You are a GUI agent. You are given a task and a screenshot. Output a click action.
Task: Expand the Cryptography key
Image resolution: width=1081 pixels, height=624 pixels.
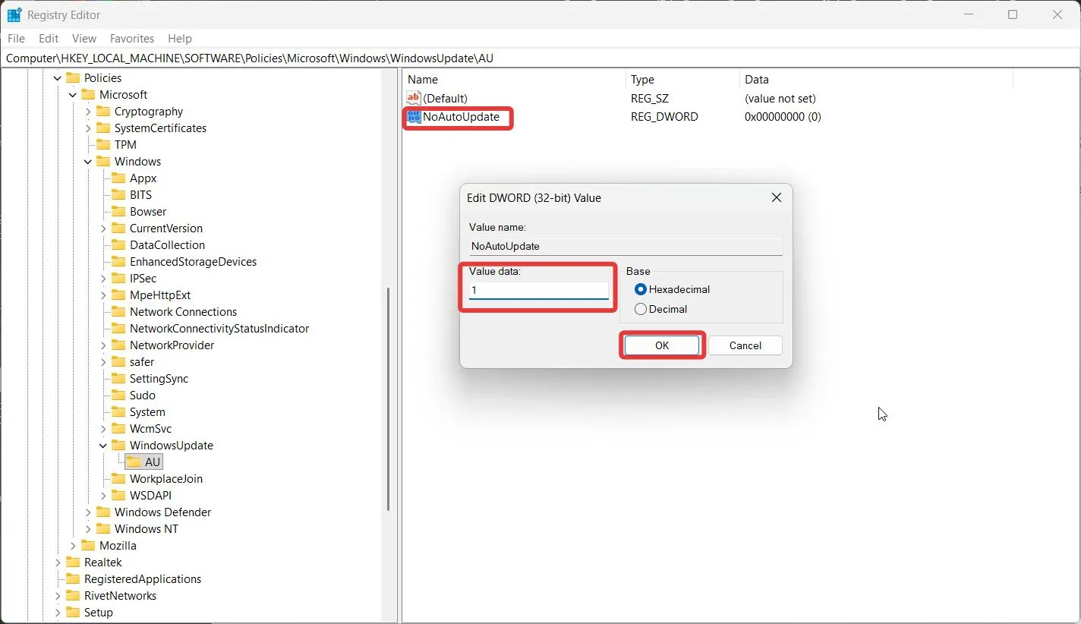click(x=88, y=112)
